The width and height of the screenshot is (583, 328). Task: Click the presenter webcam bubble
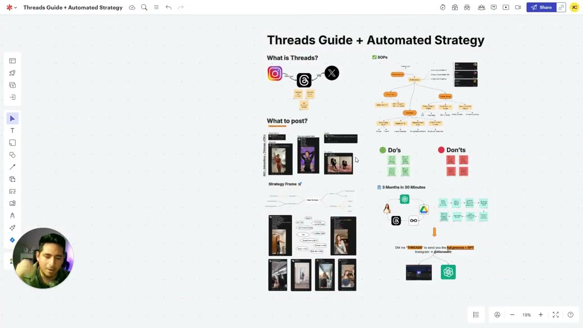pyautogui.click(x=43, y=258)
